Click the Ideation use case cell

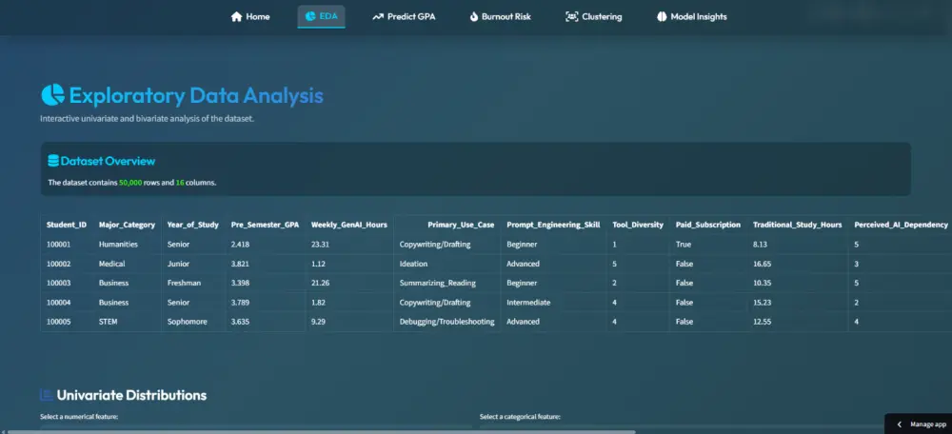tap(446, 264)
